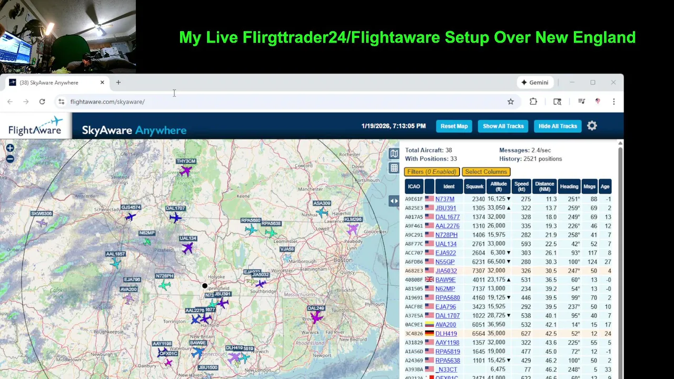This screenshot has height=379, width=674.
Task: Sort table by Speed column
Action: (521, 186)
